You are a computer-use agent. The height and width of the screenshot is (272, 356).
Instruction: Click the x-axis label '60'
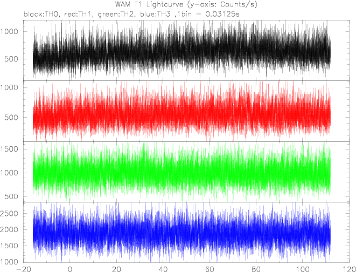[210, 269]
